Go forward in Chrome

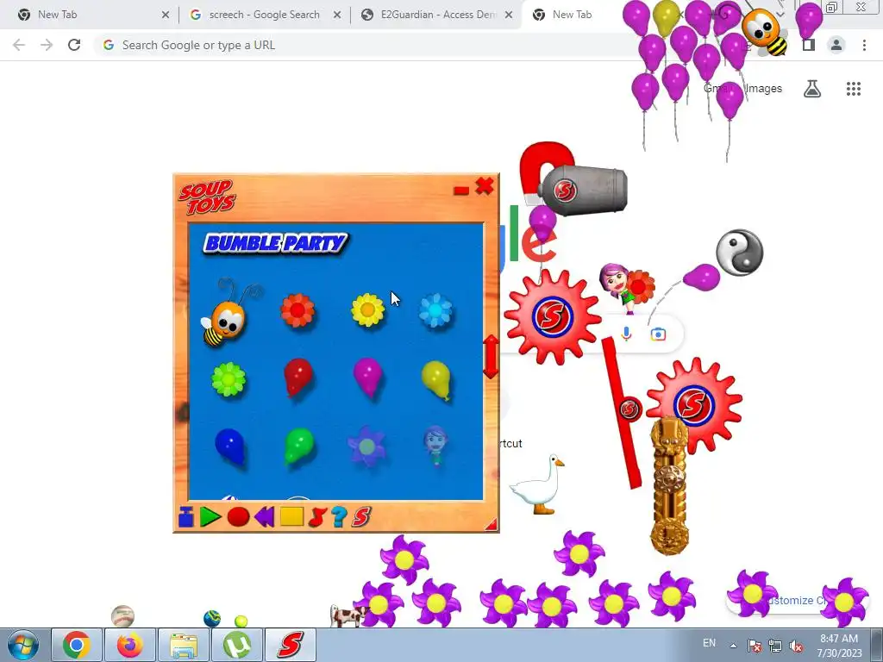tap(47, 45)
